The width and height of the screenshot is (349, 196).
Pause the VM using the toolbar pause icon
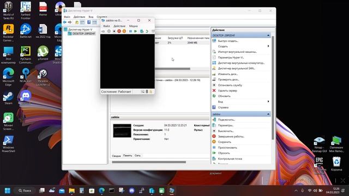click(x=130, y=32)
